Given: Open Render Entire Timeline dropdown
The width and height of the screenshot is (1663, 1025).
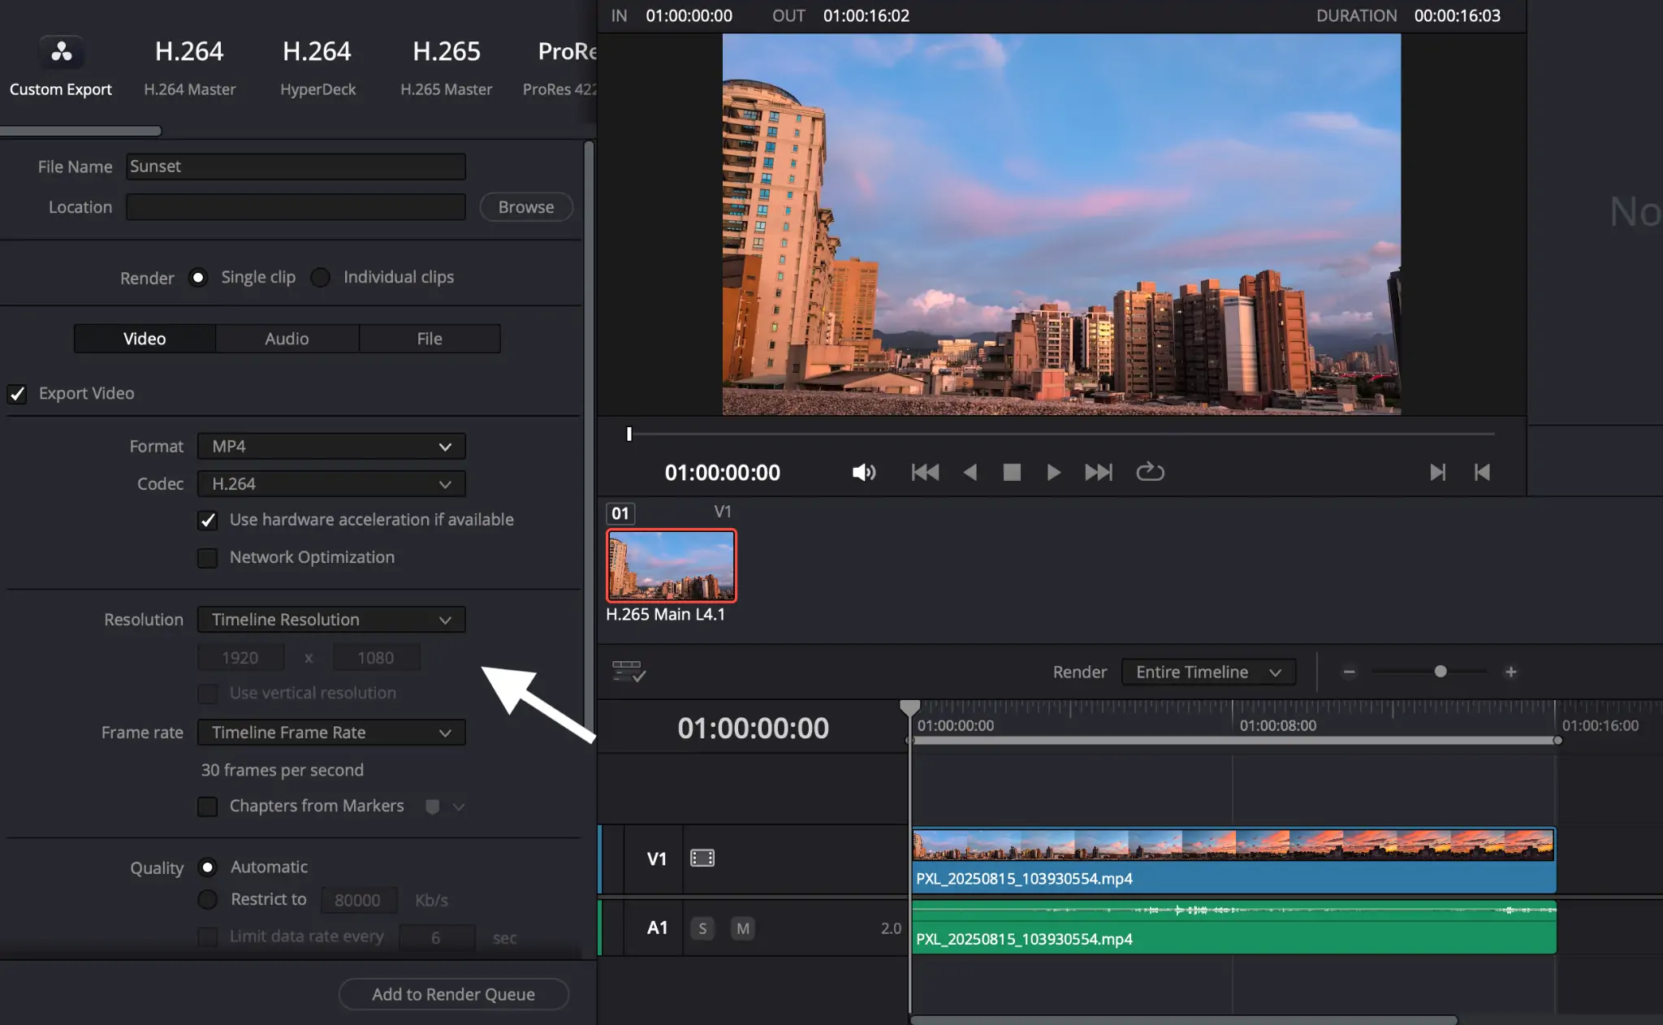Looking at the screenshot, I should [x=1207, y=673].
